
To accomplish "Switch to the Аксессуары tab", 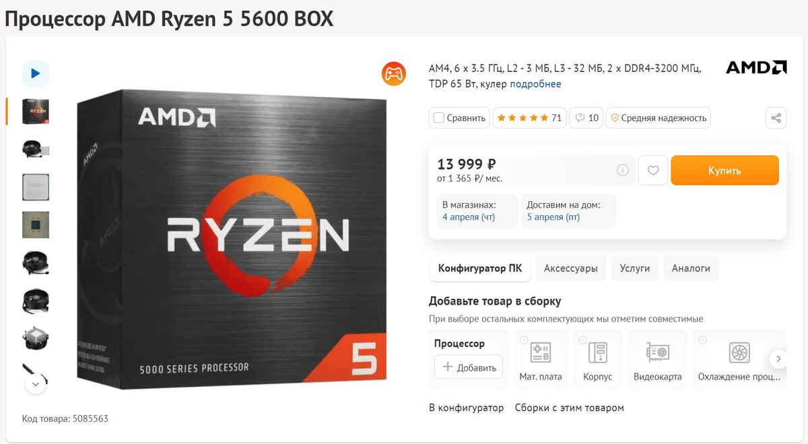I will (571, 268).
